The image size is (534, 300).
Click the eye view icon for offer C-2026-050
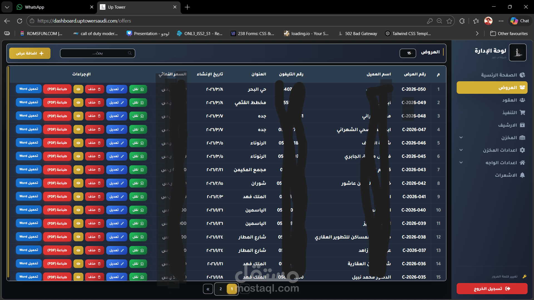click(x=78, y=89)
